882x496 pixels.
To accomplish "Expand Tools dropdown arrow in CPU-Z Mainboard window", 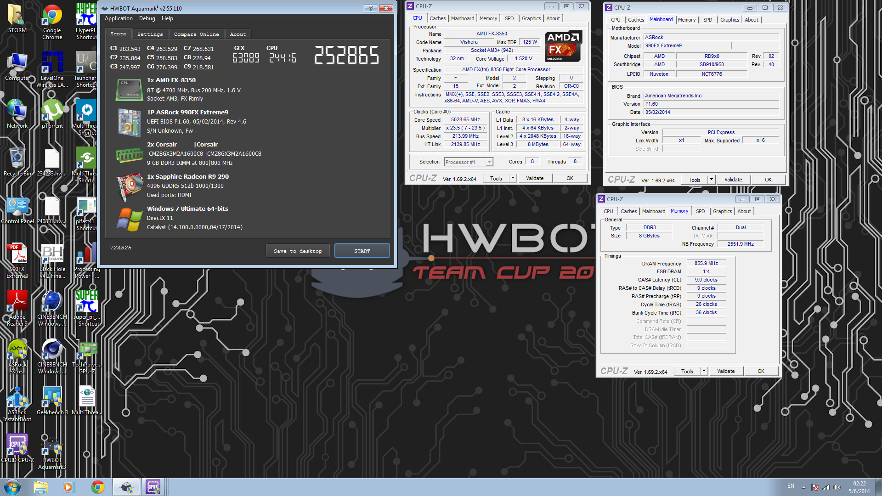I will point(712,180).
